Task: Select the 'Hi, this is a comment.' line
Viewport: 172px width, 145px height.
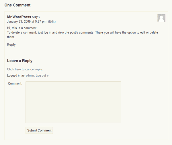Action: click(x=22, y=28)
